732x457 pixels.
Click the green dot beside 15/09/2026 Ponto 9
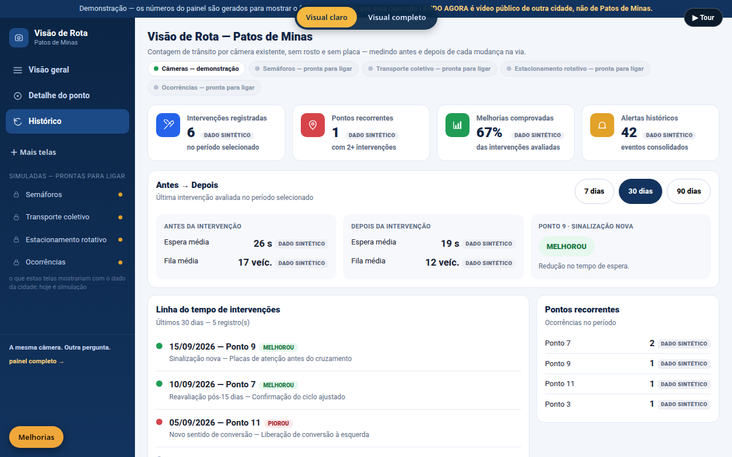click(x=160, y=346)
